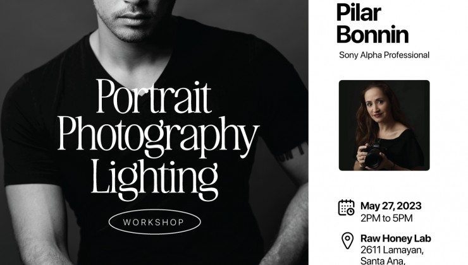
Task: Click the tattoo on the man's arm
Action: [x=293, y=151]
